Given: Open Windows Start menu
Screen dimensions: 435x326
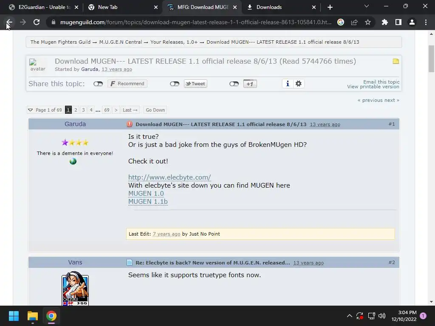Looking at the screenshot, I should (x=14, y=316).
